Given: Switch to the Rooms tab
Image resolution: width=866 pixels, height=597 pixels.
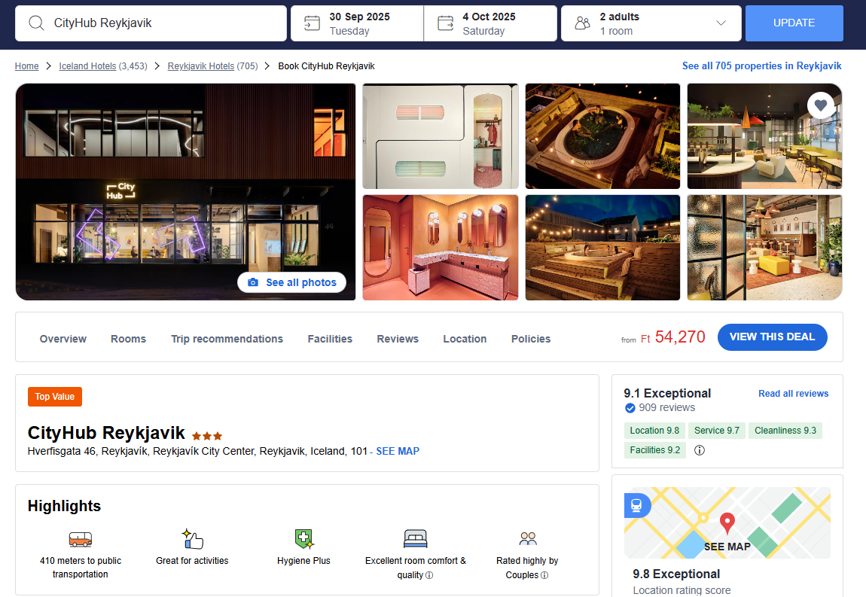Looking at the screenshot, I should click(128, 339).
